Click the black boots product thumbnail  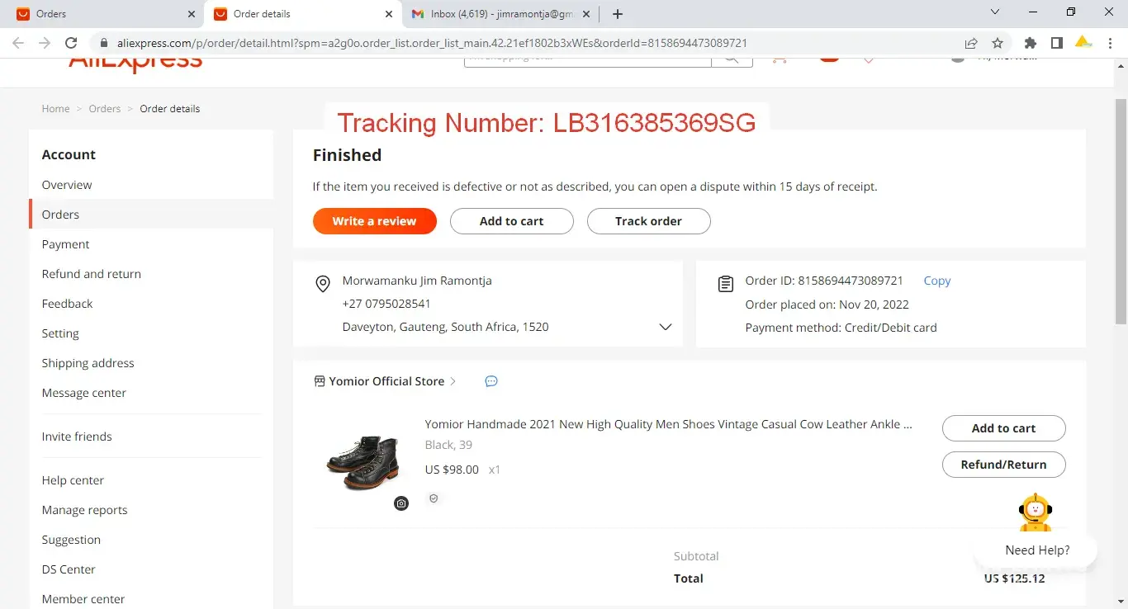pyautogui.click(x=363, y=465)
